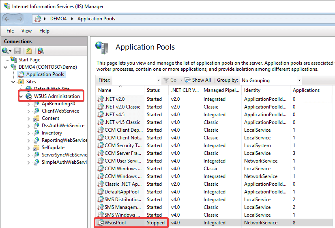This screenshot has width=335, height=228.
Task: Expand the ApiRemoting30 node
Action: [x=29, y=104]
